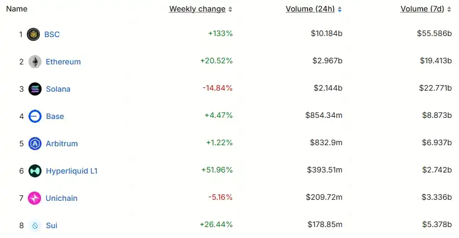
Task: Click the Hyperliquid L1 logo icon
Action: (35, 171)
